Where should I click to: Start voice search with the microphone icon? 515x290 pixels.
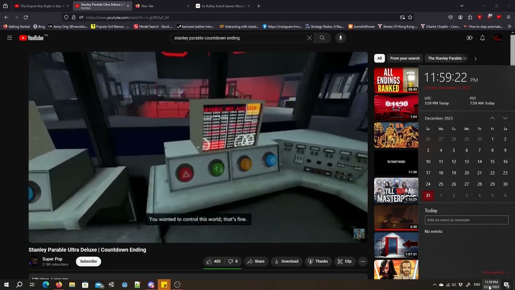340,38
